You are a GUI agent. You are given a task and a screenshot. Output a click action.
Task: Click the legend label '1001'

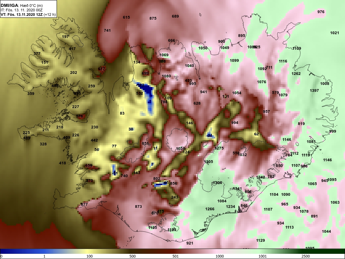tap(263, 256)
